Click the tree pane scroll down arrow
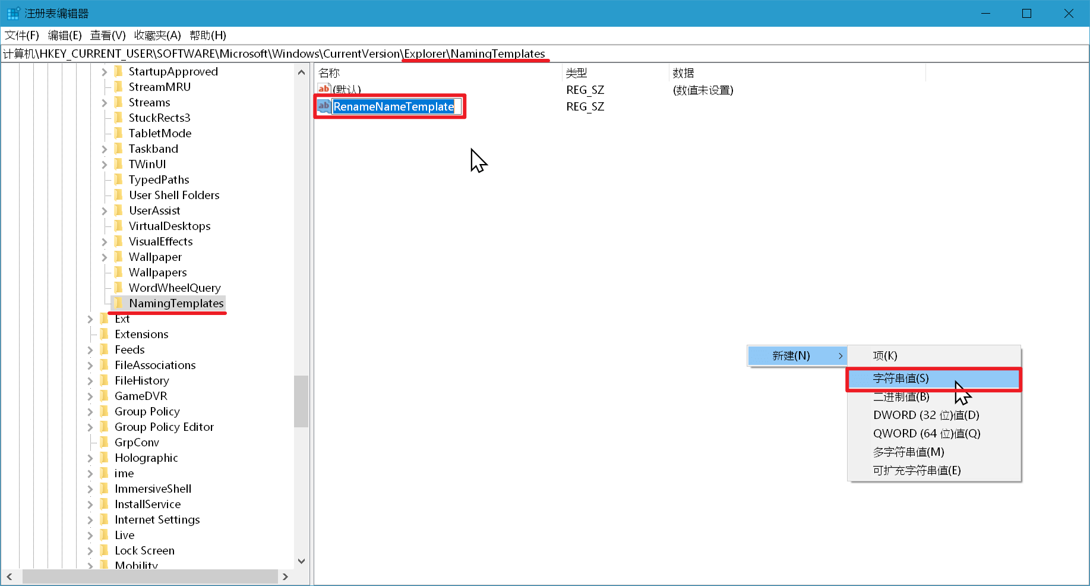The image size is (1090, 586). (x=301, y=561)
